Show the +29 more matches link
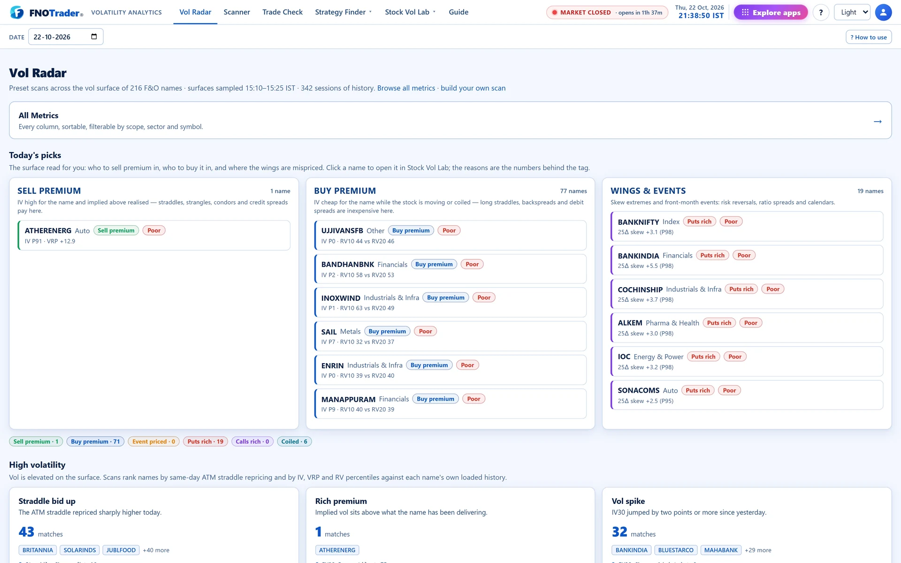 pos(758,550)
